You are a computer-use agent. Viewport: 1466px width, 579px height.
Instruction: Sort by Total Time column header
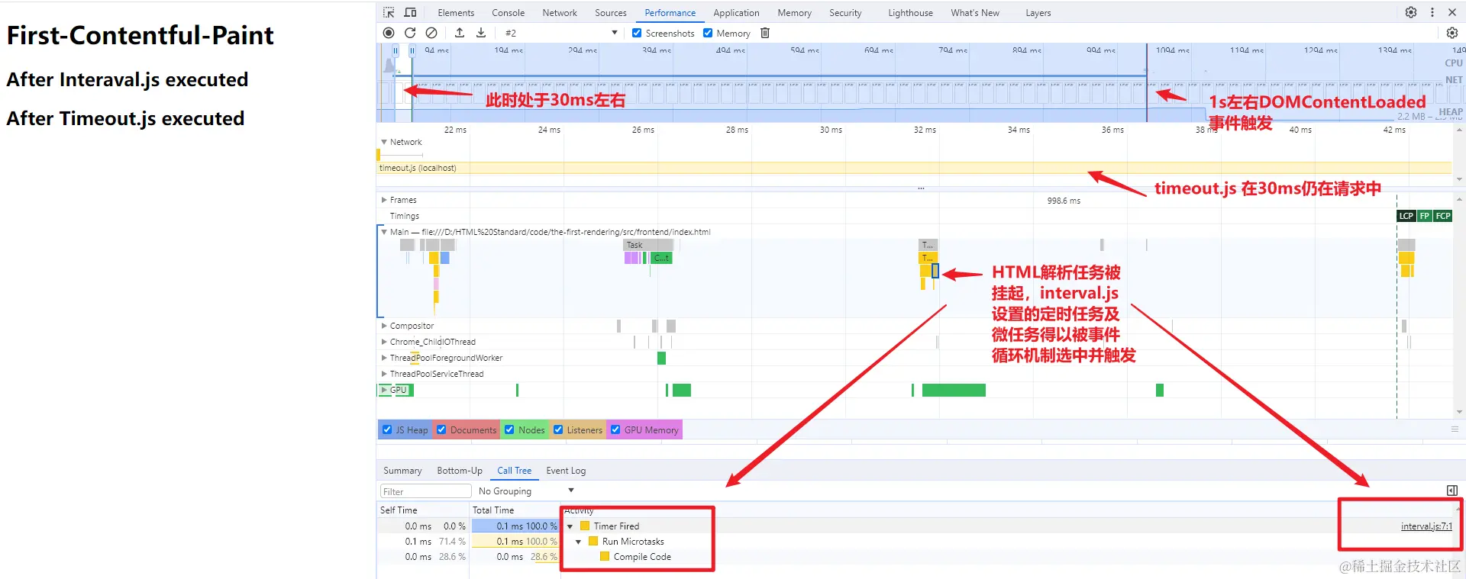tap(515, 510)
